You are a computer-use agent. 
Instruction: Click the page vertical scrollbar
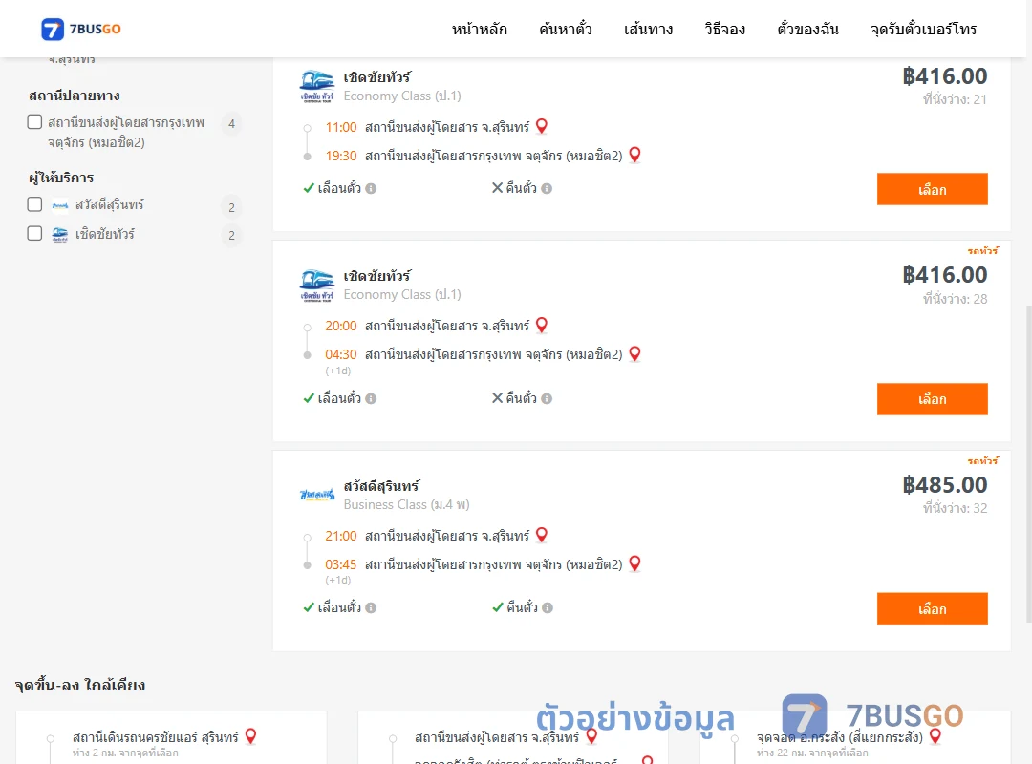[x=1028, y=464]
